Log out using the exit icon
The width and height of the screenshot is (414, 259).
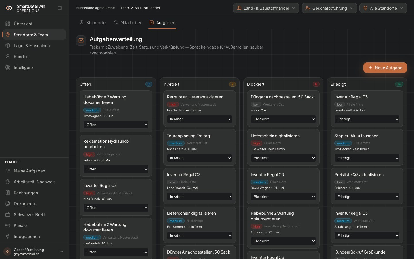pos(61,252)
